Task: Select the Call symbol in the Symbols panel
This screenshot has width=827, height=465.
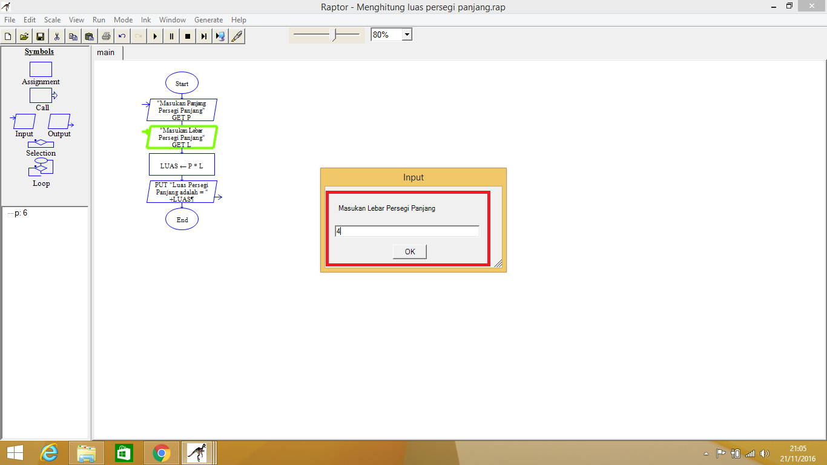Action: tap(42, 95)
